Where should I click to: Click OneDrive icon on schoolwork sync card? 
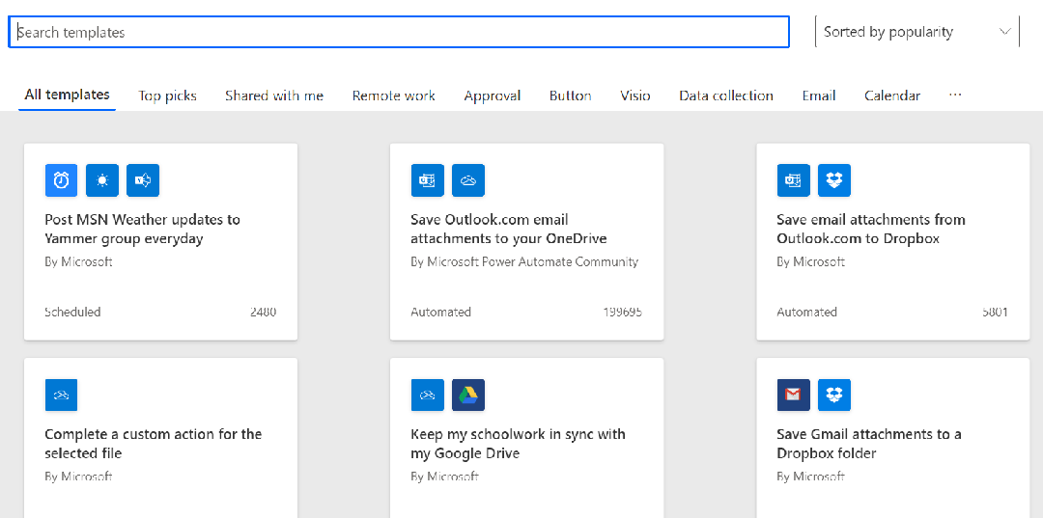[427, 395]
